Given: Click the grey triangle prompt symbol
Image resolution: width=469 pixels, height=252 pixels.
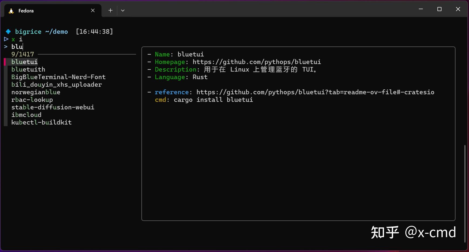Looking at the screenshot, I should (6, 39).
